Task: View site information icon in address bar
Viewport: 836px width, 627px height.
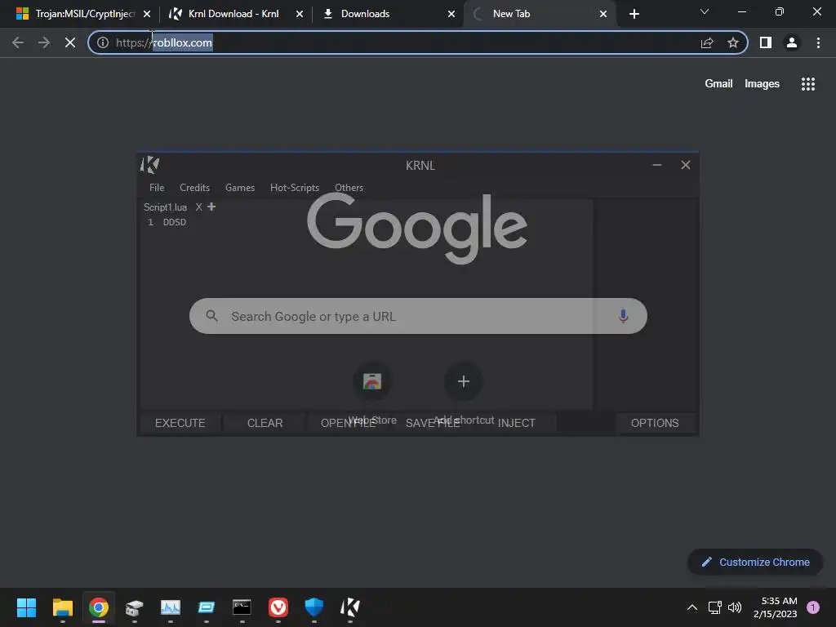Action: click(x=103, y=42)
